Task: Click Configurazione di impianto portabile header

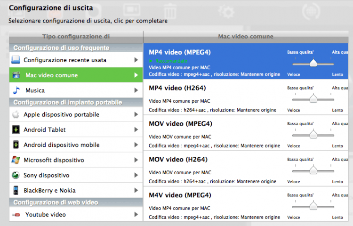Action: [76, 103]
